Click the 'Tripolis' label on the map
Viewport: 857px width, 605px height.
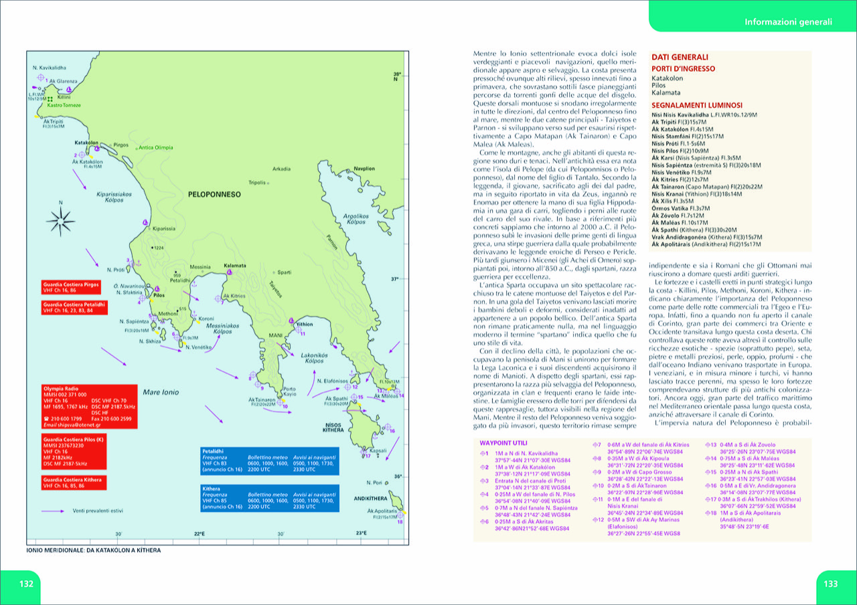[257, 182]
